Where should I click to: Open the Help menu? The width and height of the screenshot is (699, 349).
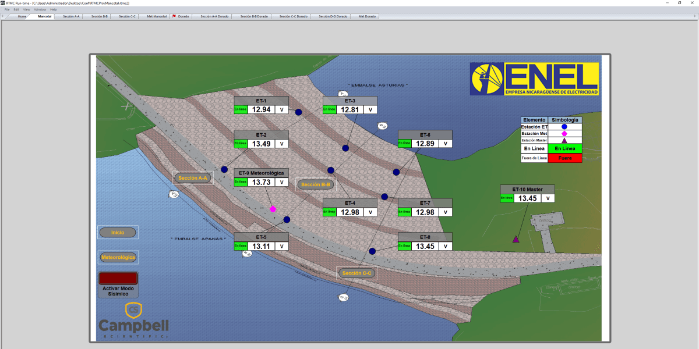pos(54,10)
